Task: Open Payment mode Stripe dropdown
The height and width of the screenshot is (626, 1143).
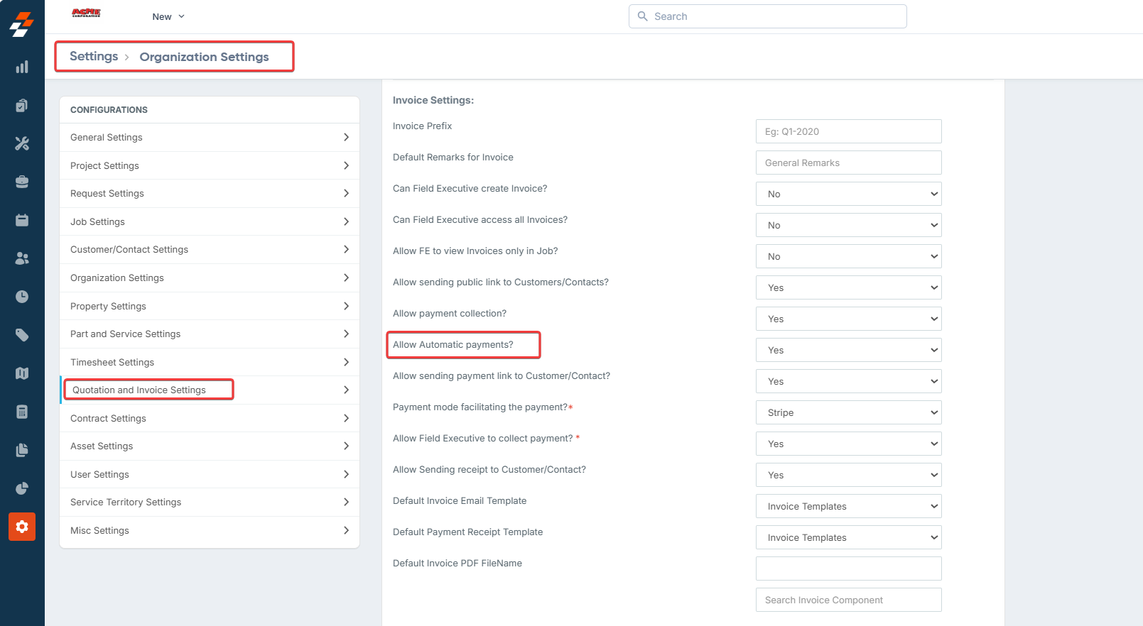Action: tap(848, 412)
